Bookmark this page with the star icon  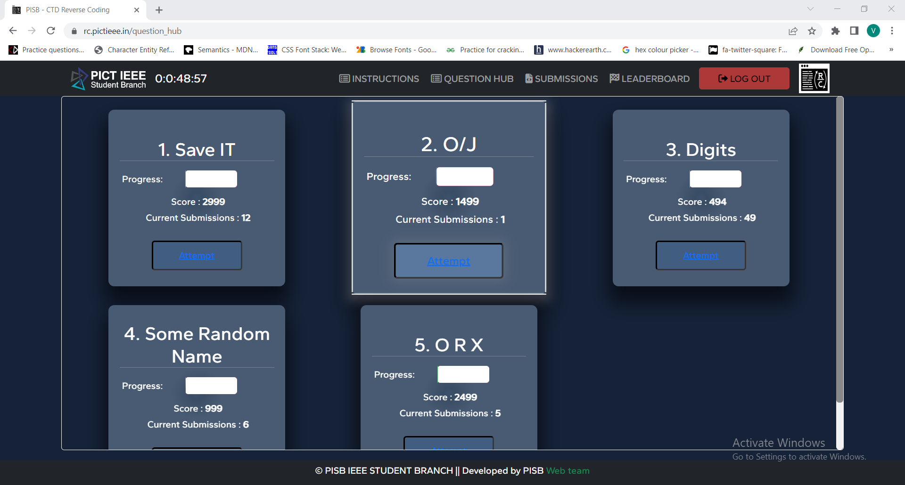(x=812, y=31)
